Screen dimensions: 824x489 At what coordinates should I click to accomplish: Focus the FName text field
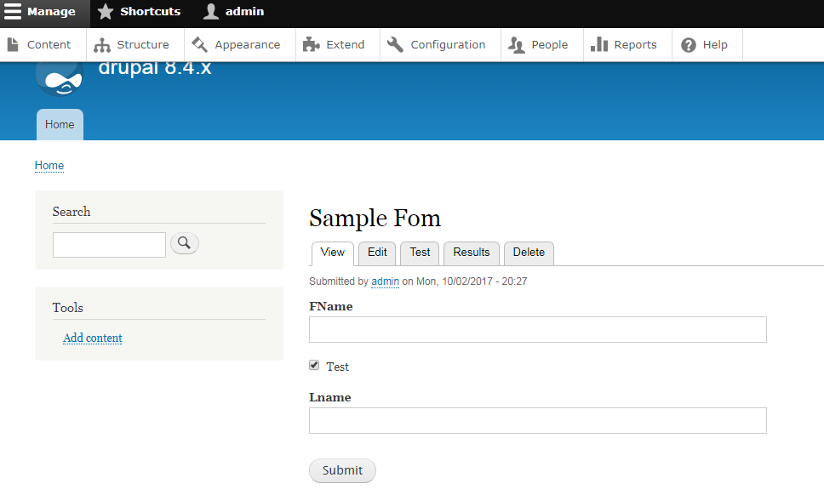point(538,330)
